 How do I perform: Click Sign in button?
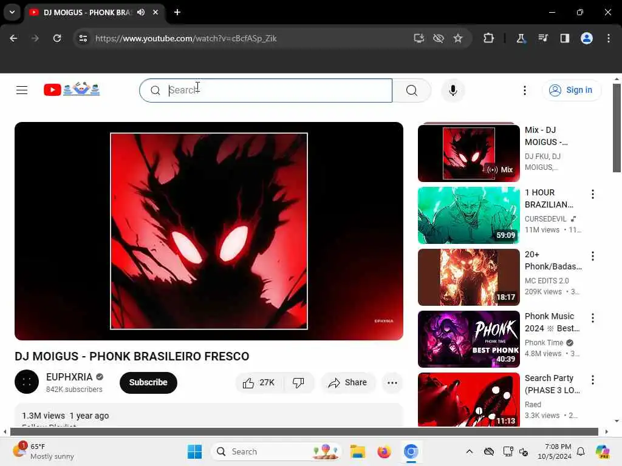coord(571,90)
